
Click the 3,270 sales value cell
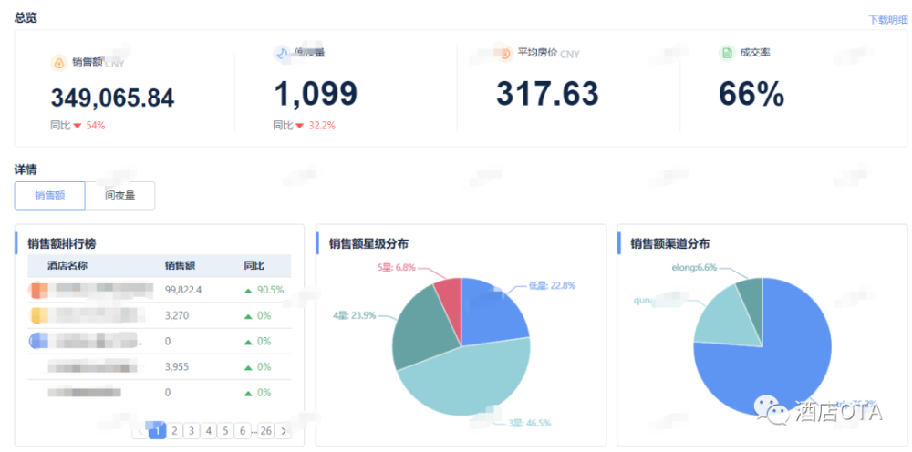[x=177, y=315]
